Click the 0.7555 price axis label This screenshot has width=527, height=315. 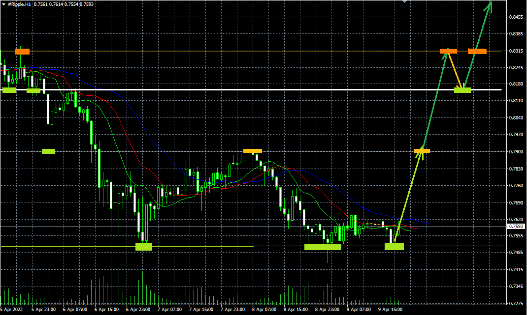516,236
